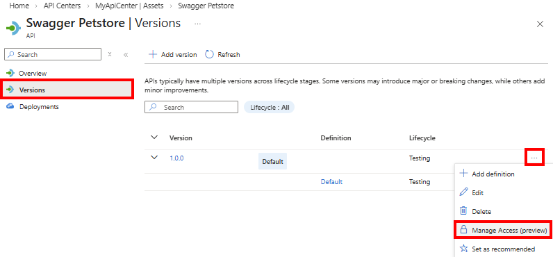
Task: Collapse all rows via header chevron
Action: (154, 138)
